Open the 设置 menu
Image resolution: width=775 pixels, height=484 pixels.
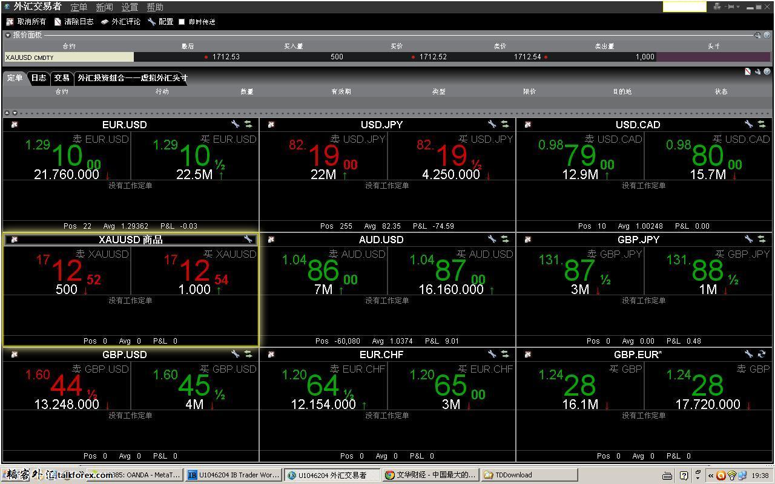[x=130, y=7]
